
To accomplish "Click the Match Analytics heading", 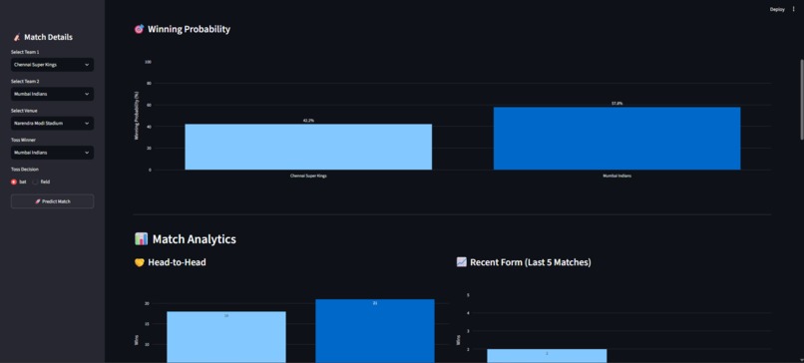I will click(x=194, y=239).
